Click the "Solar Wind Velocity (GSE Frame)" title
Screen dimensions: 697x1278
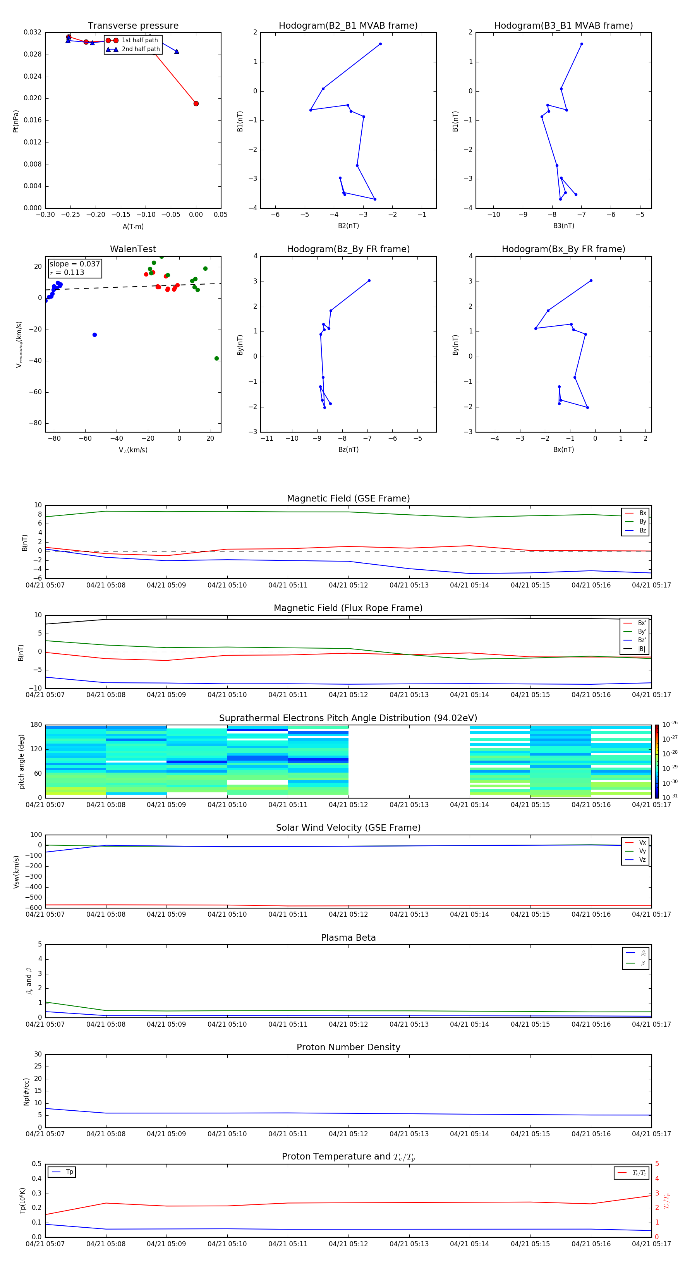(348, 828)
